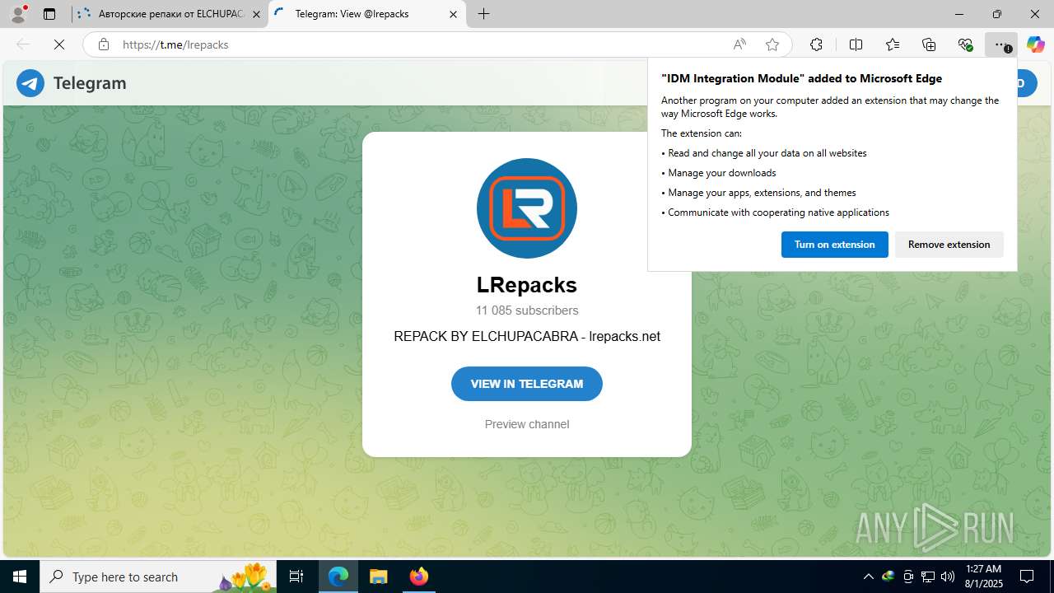
Task: Open the volume tray icon
Action: [x=948, y=577]
